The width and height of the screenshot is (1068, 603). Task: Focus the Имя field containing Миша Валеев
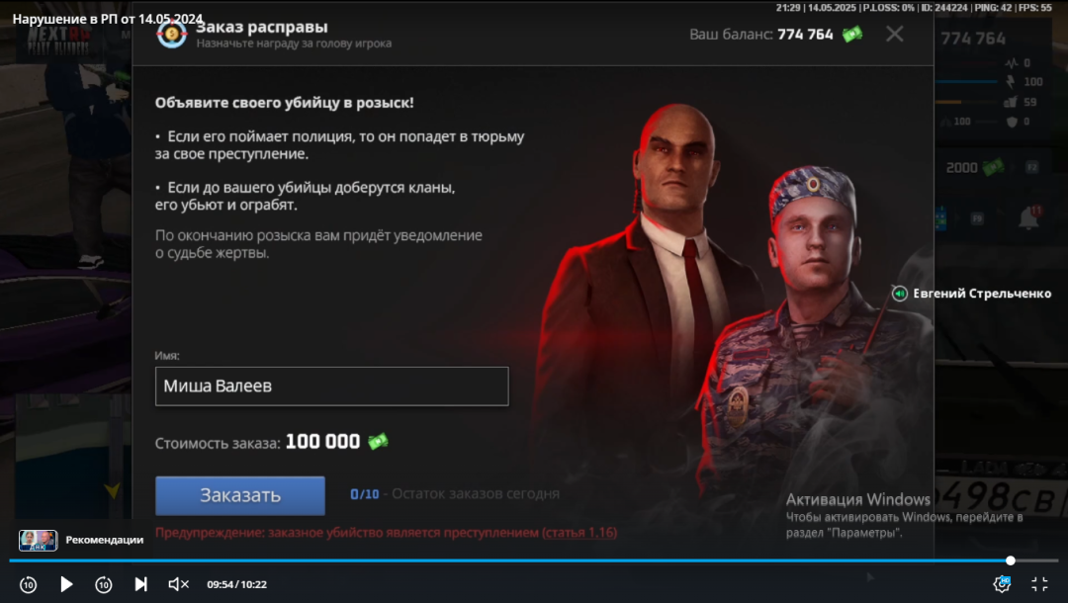(331, 386)
